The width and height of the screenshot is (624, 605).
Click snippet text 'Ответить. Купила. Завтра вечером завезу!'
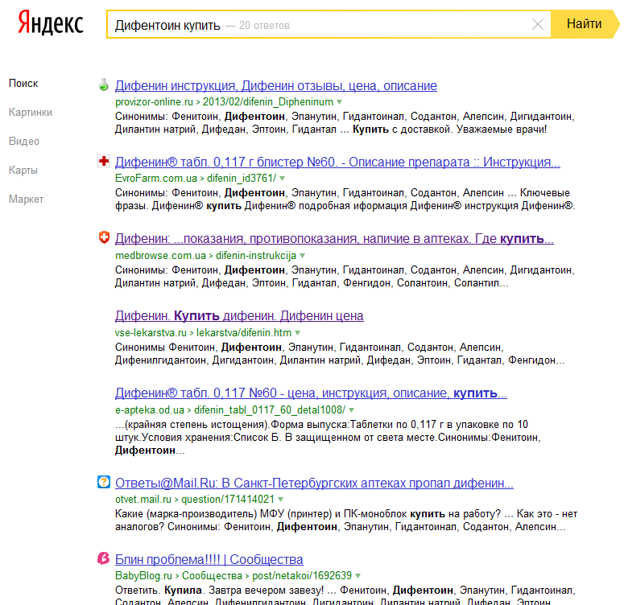point(219,591)
